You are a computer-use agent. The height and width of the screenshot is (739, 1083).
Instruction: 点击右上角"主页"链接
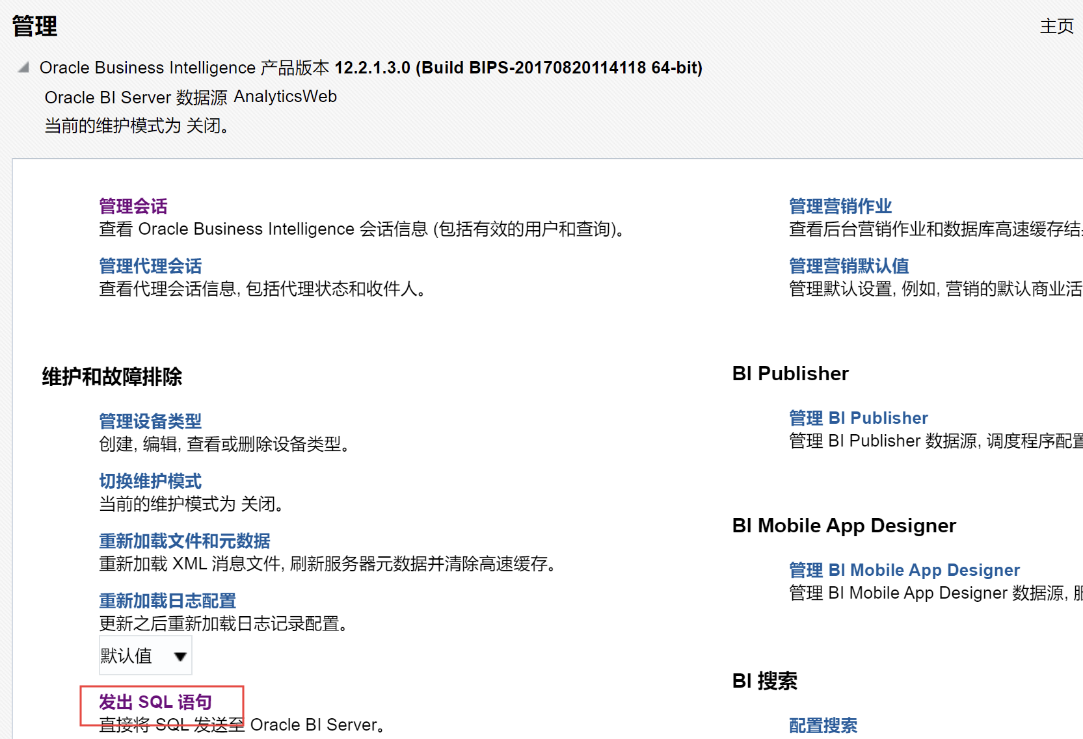point(1056,27)
